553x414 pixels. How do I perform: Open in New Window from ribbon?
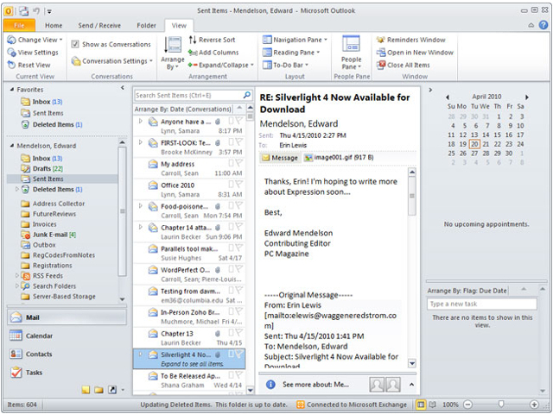pyautogui.click(x=415, y=53)
